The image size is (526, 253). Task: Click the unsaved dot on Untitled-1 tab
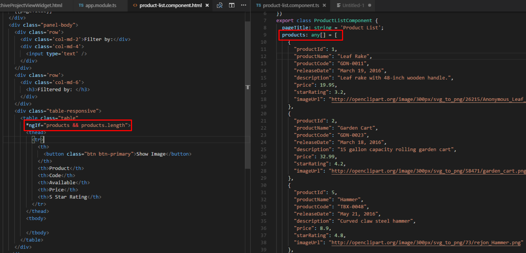(370, 5)
